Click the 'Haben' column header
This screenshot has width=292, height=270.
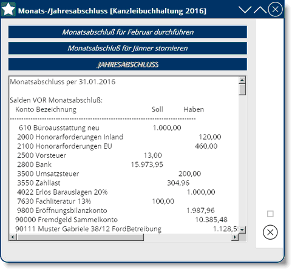tap(194, 109)
